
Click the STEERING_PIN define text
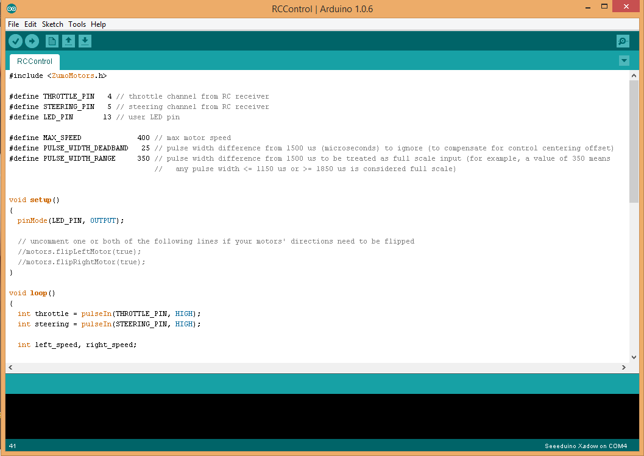tap(69, 107)
